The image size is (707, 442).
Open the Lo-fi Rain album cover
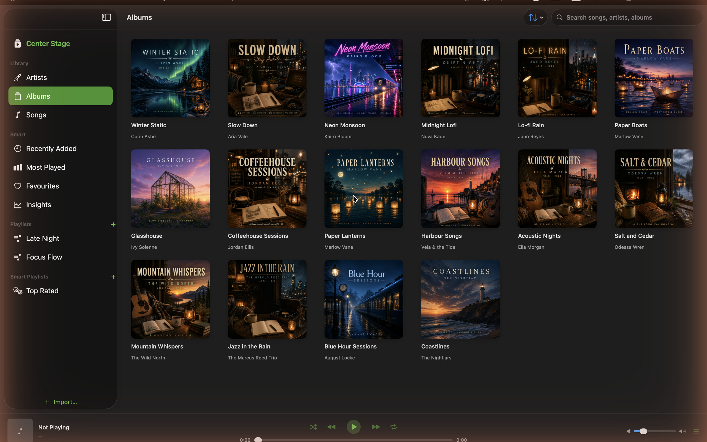(x=557, y=78)
